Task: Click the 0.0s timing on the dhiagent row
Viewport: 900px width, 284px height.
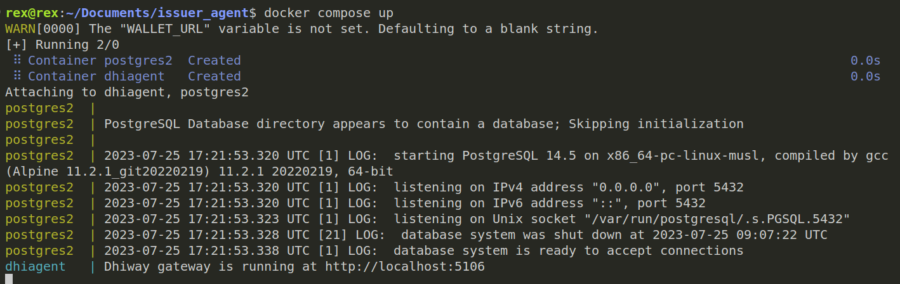Action: [x=865, y=77]
